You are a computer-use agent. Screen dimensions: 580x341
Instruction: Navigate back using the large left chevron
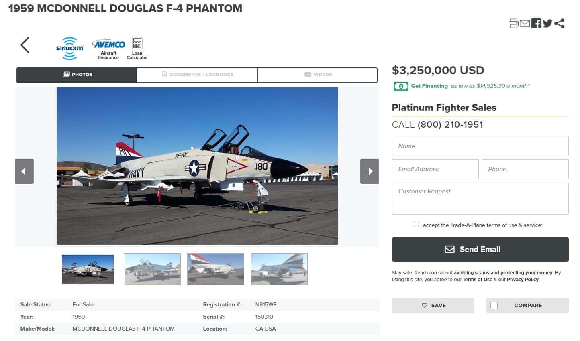pyautogui.click(x=25, y=45)
